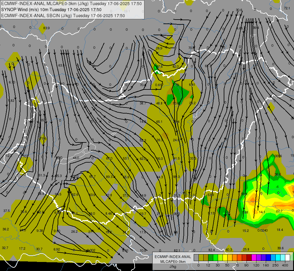
Task: Select the map value 82.4
Action: coord(211,250)
